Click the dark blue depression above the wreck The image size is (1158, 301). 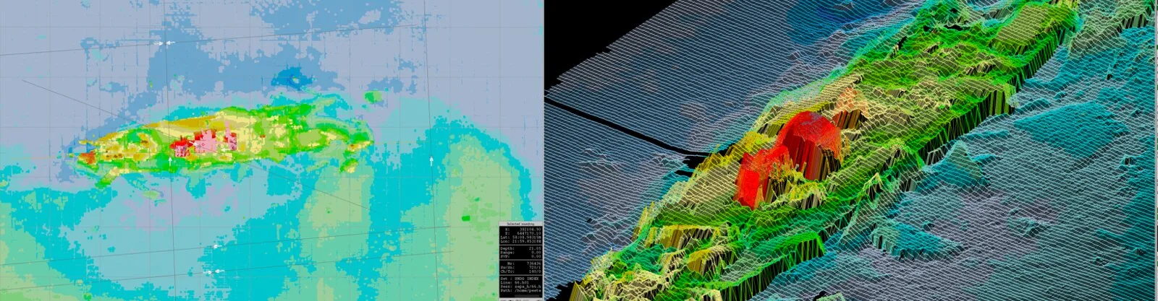coord(293,77)
